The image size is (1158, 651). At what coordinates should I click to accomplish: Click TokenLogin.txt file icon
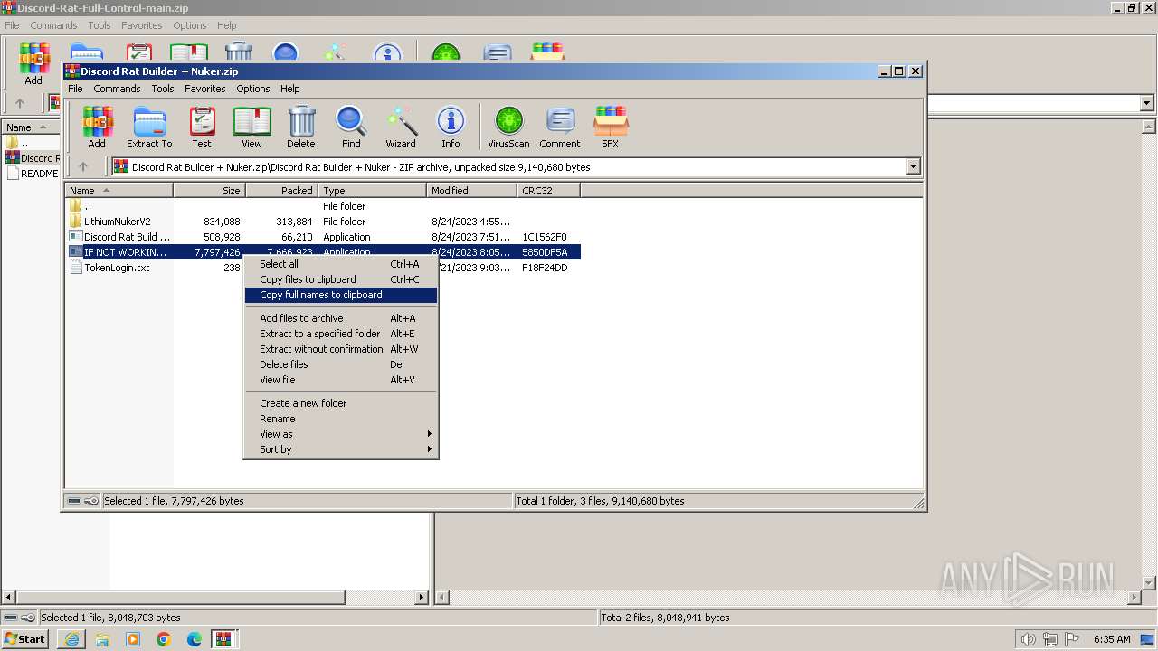click(76, 268)
